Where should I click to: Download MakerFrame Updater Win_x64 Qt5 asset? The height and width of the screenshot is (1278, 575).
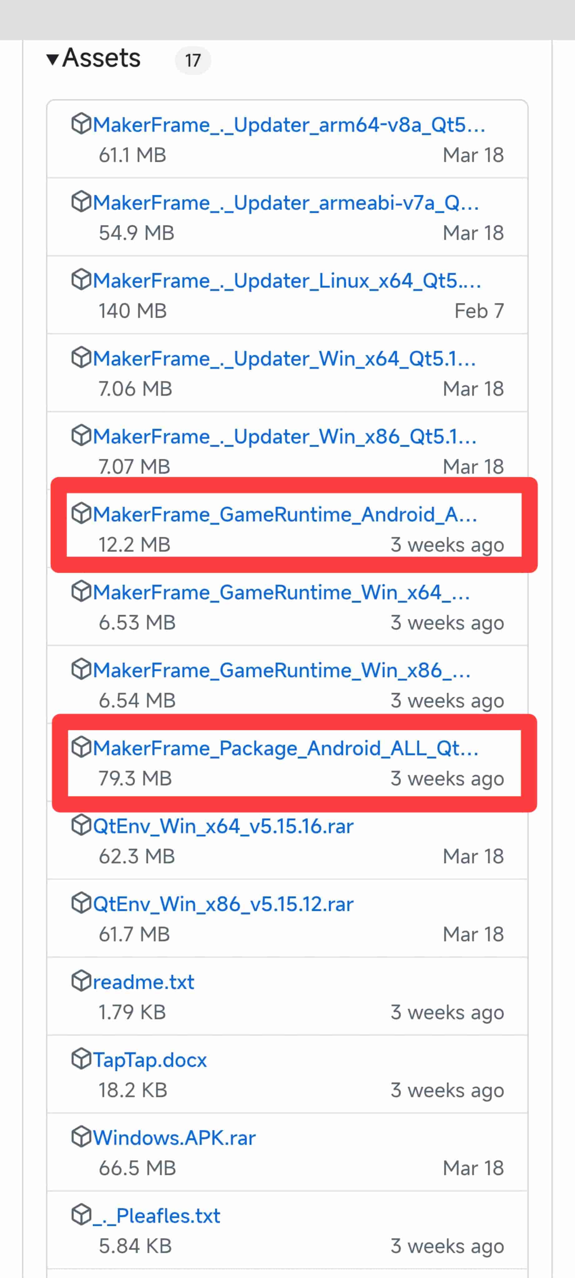[284, 358]
